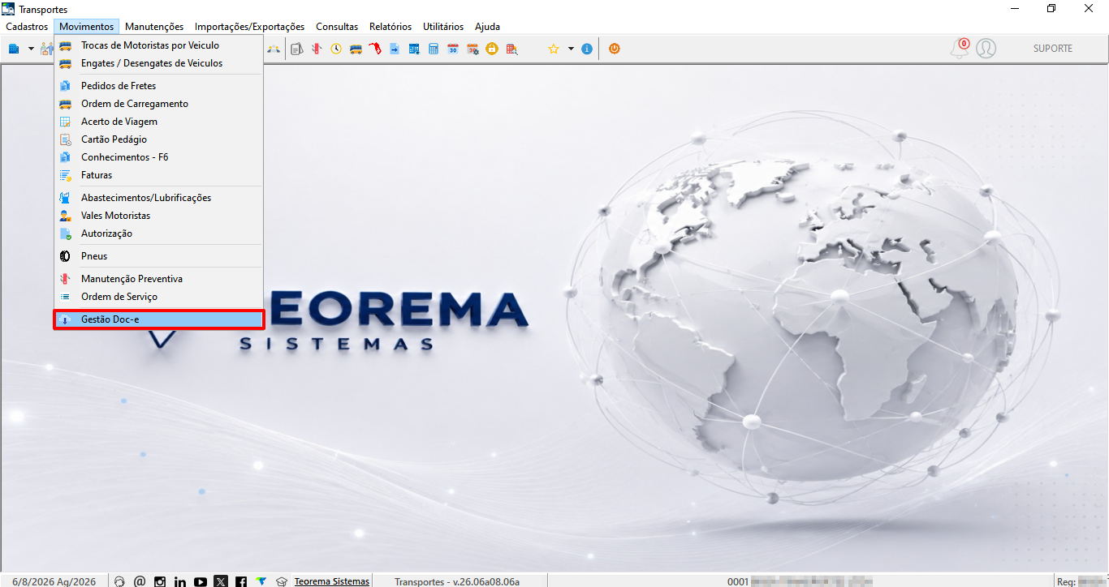This screenshot has width=1109, height=587.
Task: Expand the dropdown arrow beside the building icon
Action: (31, 49)
